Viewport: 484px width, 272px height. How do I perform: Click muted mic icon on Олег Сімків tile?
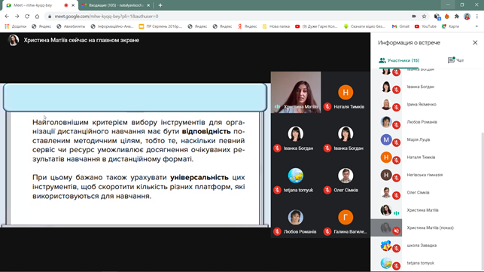click(327, 190)
